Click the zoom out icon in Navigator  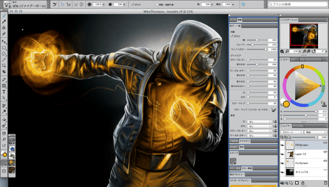tap(305, 51)
